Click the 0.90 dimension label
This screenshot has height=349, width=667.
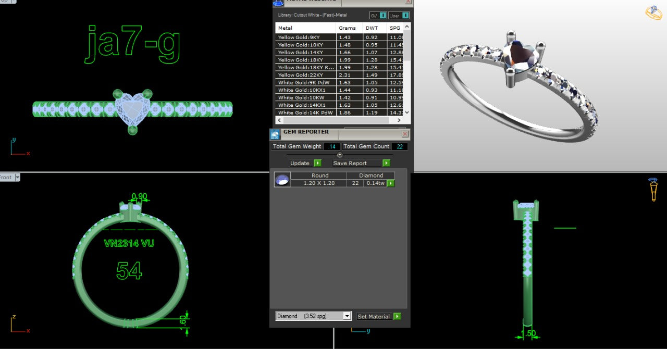(139, 196)
